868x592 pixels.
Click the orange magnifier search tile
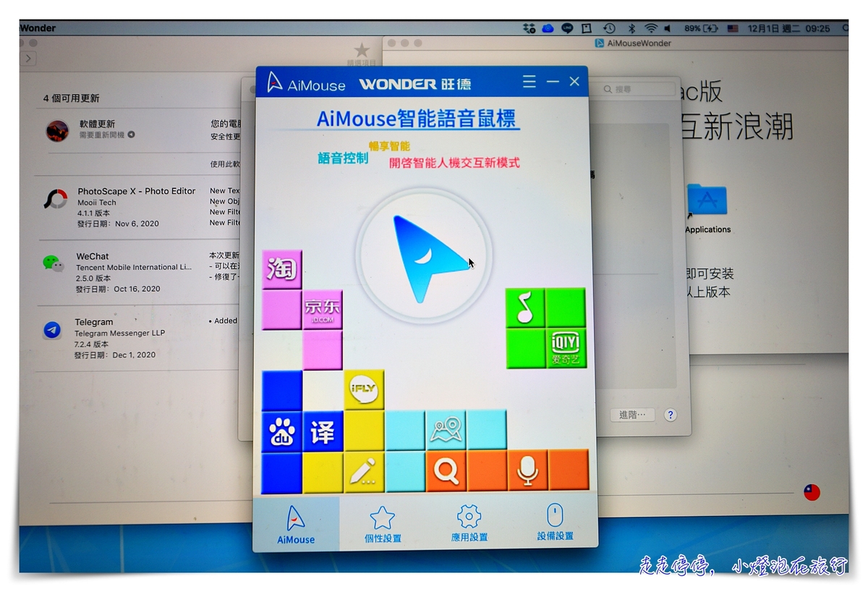[446, 470]
